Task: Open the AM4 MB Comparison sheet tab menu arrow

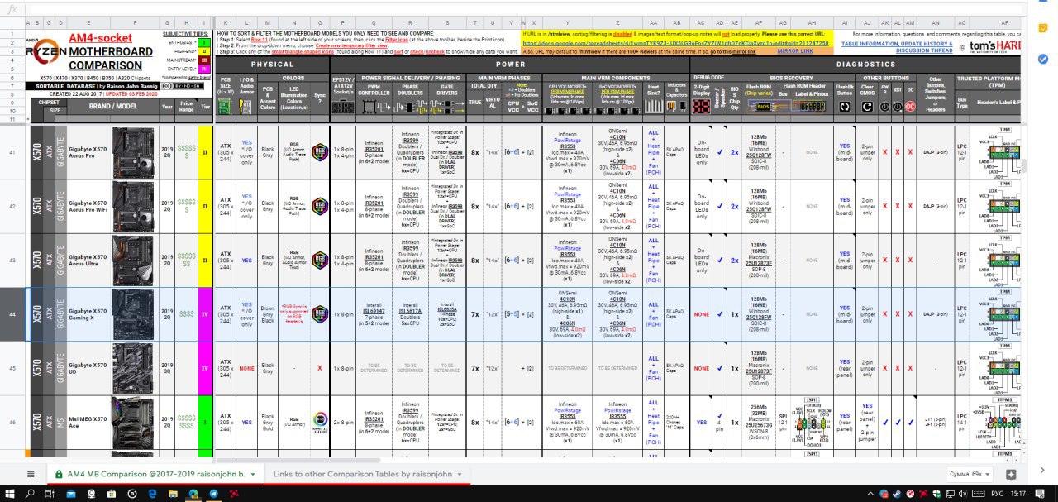Action: pos(251,475)
